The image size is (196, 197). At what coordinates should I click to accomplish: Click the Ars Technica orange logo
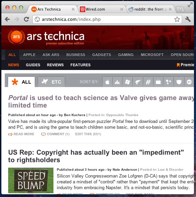click(x=16, y=37)
